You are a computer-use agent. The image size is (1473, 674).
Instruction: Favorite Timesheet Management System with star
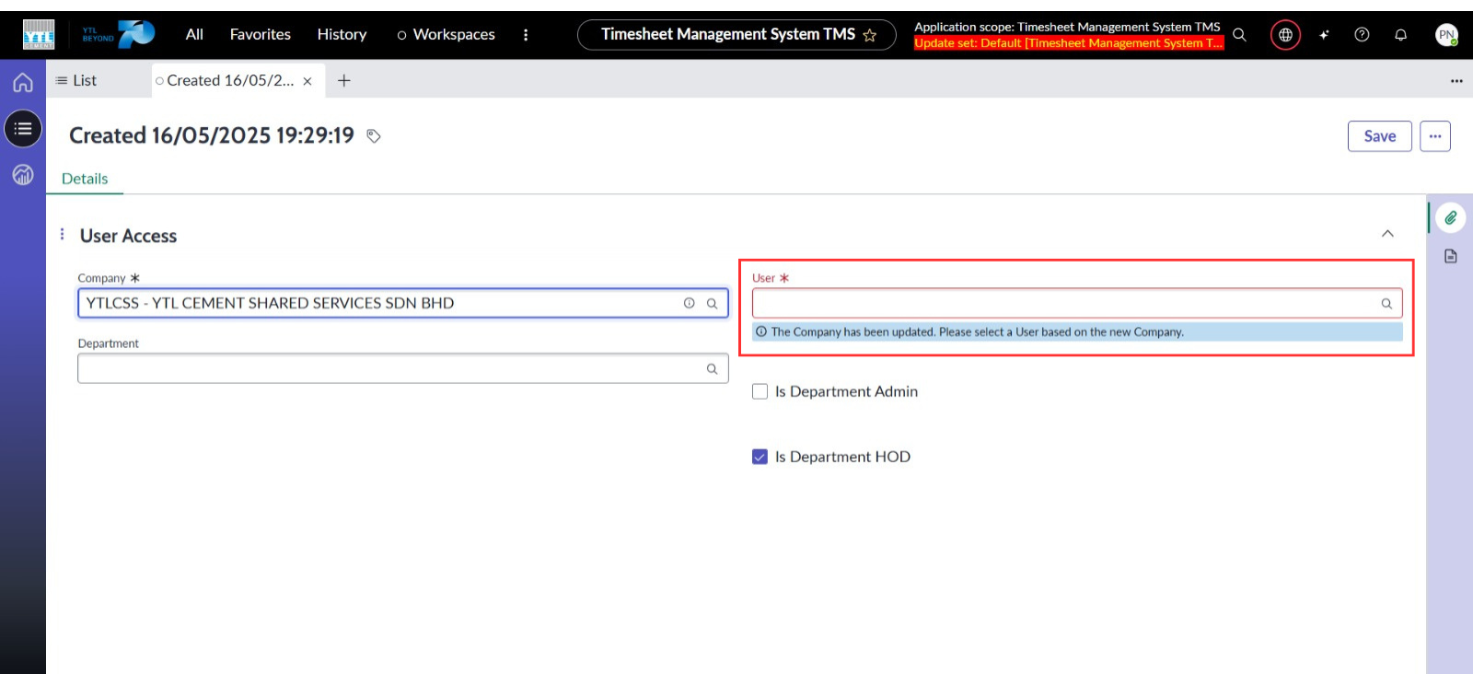(869, 35)
